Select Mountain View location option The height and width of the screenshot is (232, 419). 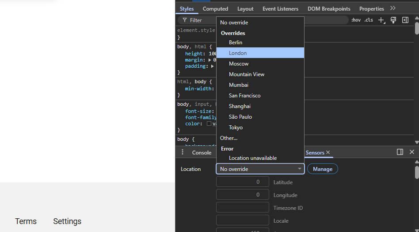(x=260, y=74)
